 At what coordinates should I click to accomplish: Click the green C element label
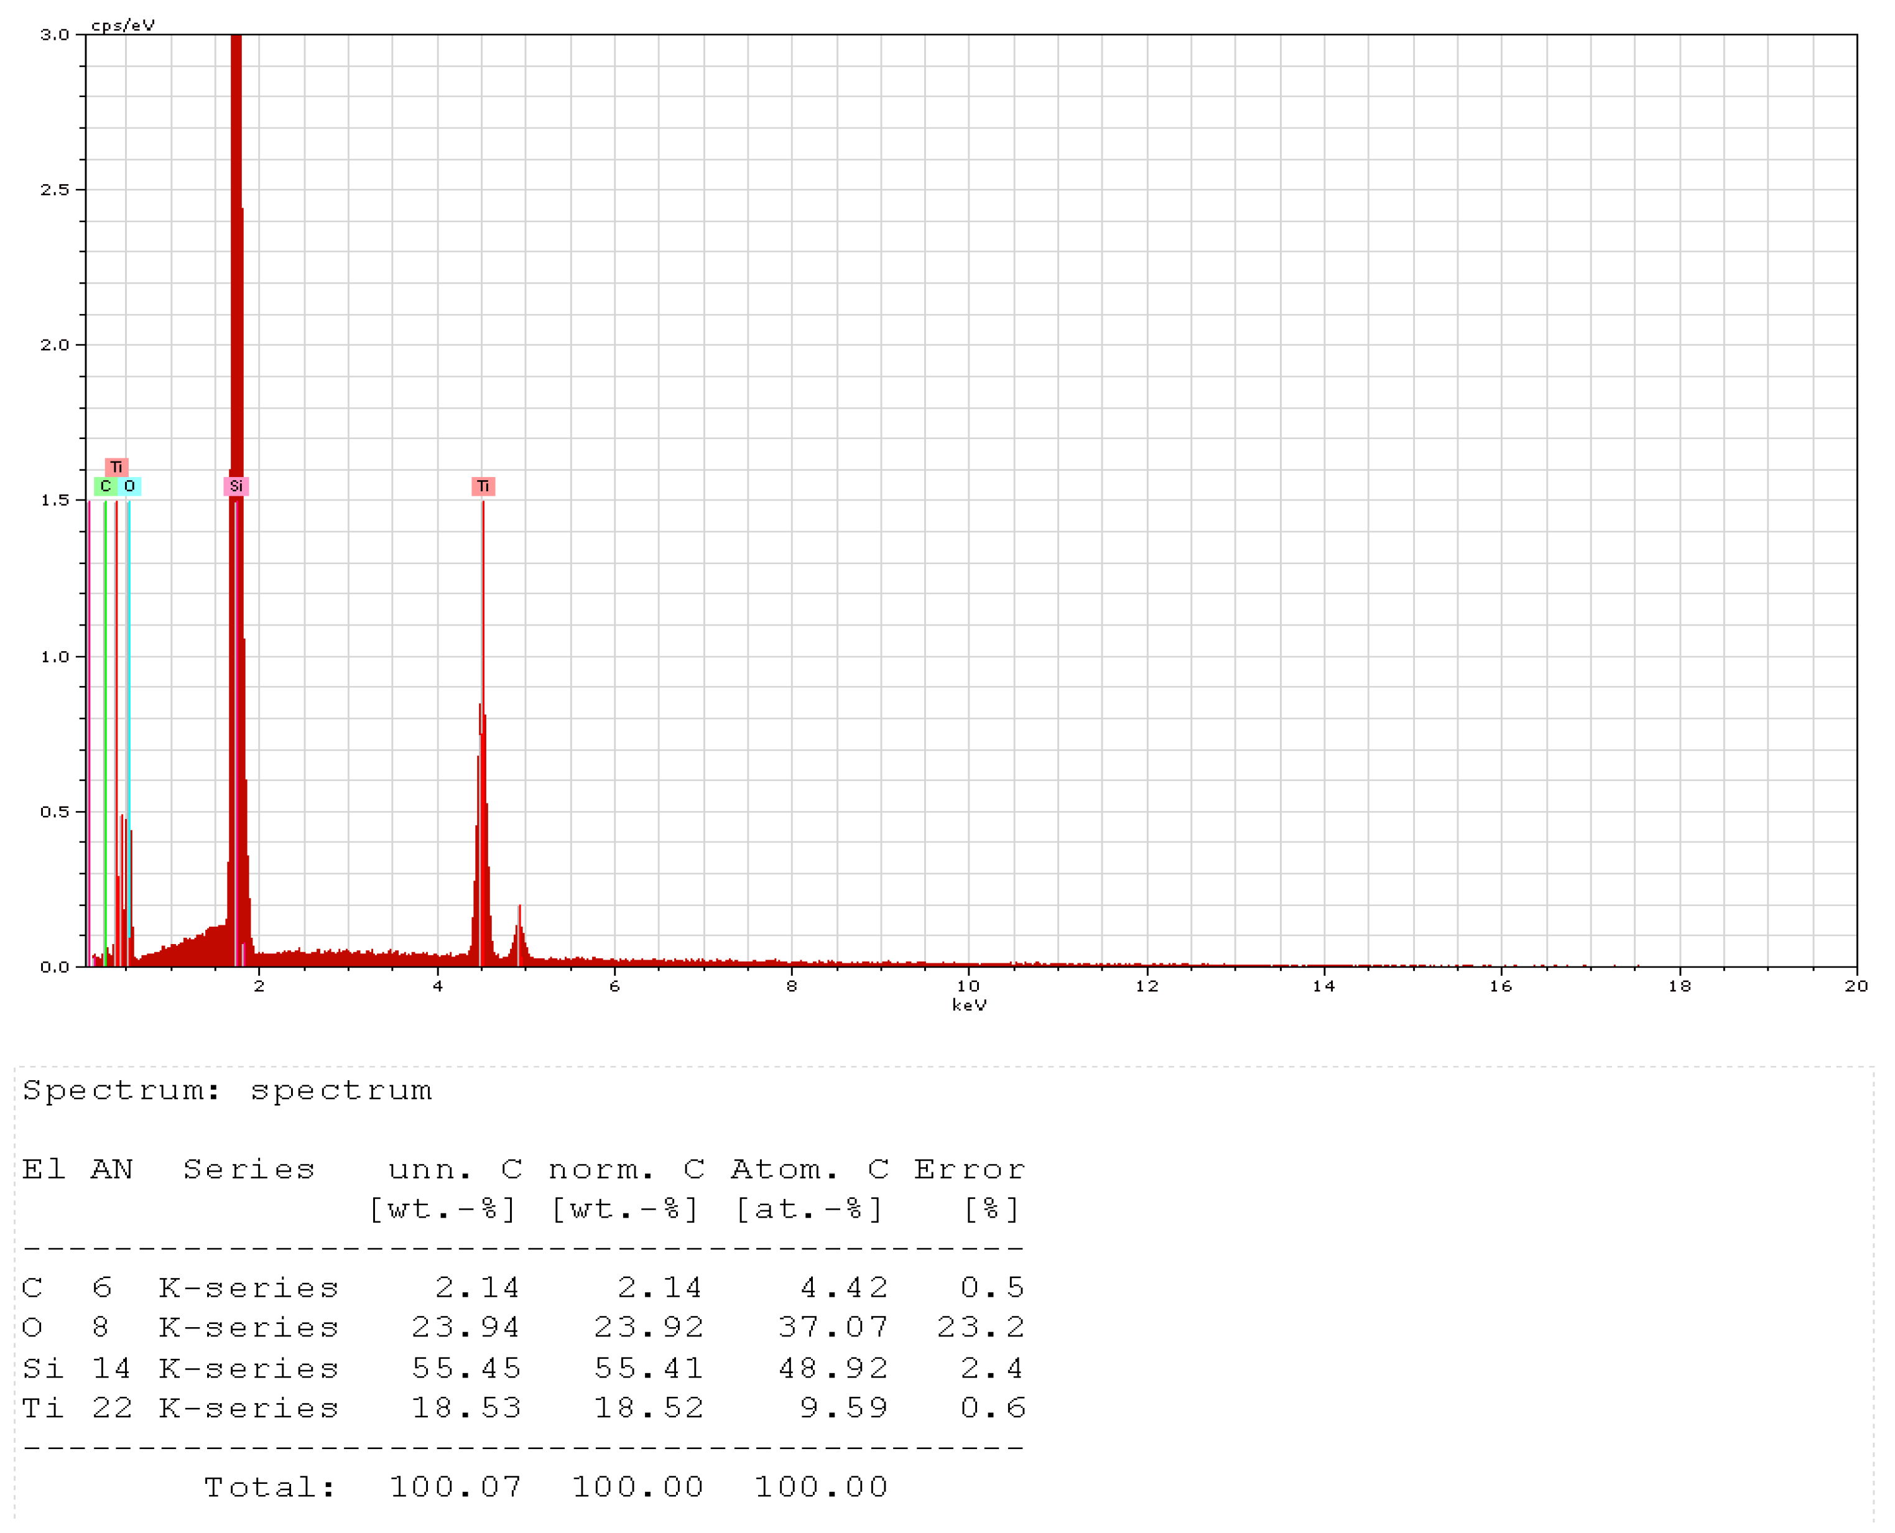[105, 486]
